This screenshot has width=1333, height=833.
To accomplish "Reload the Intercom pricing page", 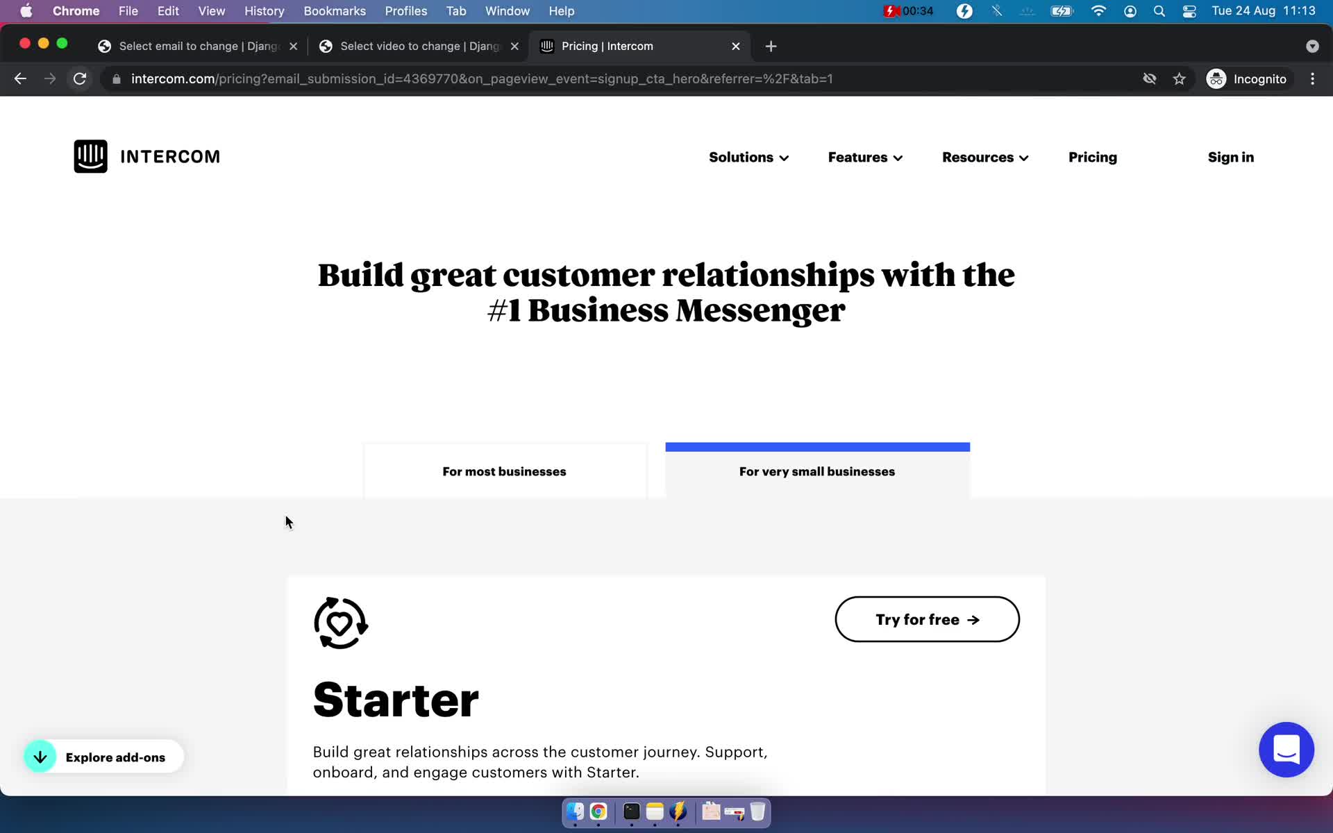I will coord(80,78).
